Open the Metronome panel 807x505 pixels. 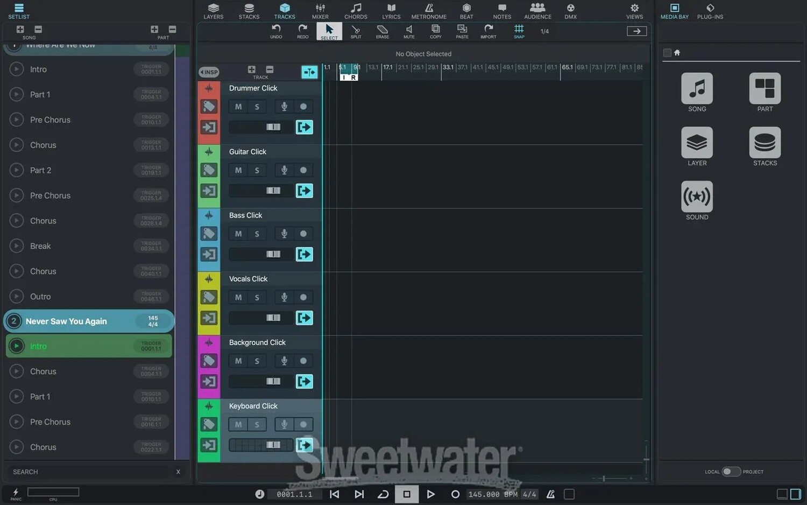pyautogui.click(x=429, y=11)
